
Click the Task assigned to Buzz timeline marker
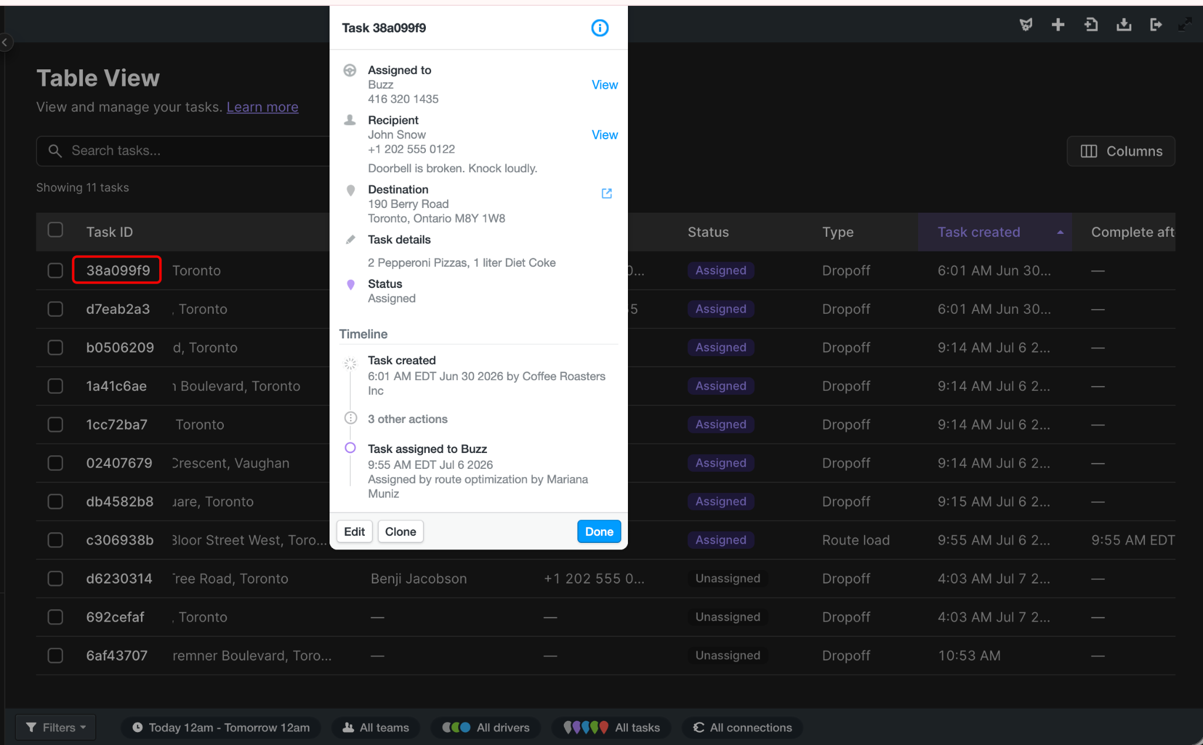pyautogui.click(x=350, y=448)
